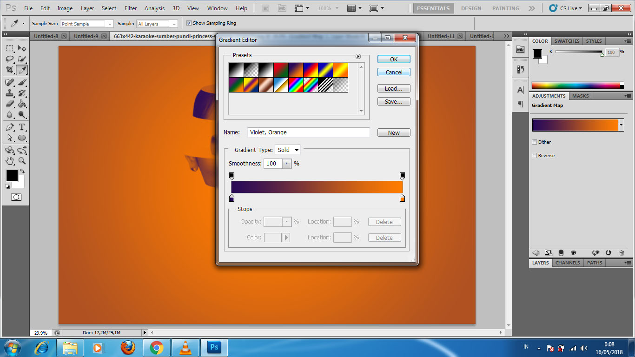Select the Eraser tool
Image resolution: width=635 pixels, height=357 pixels.
pyautogui.click(x=10, y=104)
